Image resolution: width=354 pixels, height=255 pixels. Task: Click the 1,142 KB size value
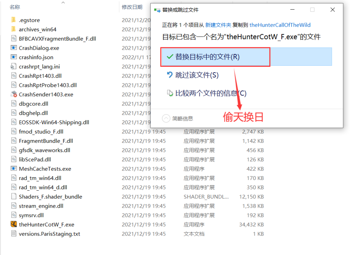tap(253, 141)
